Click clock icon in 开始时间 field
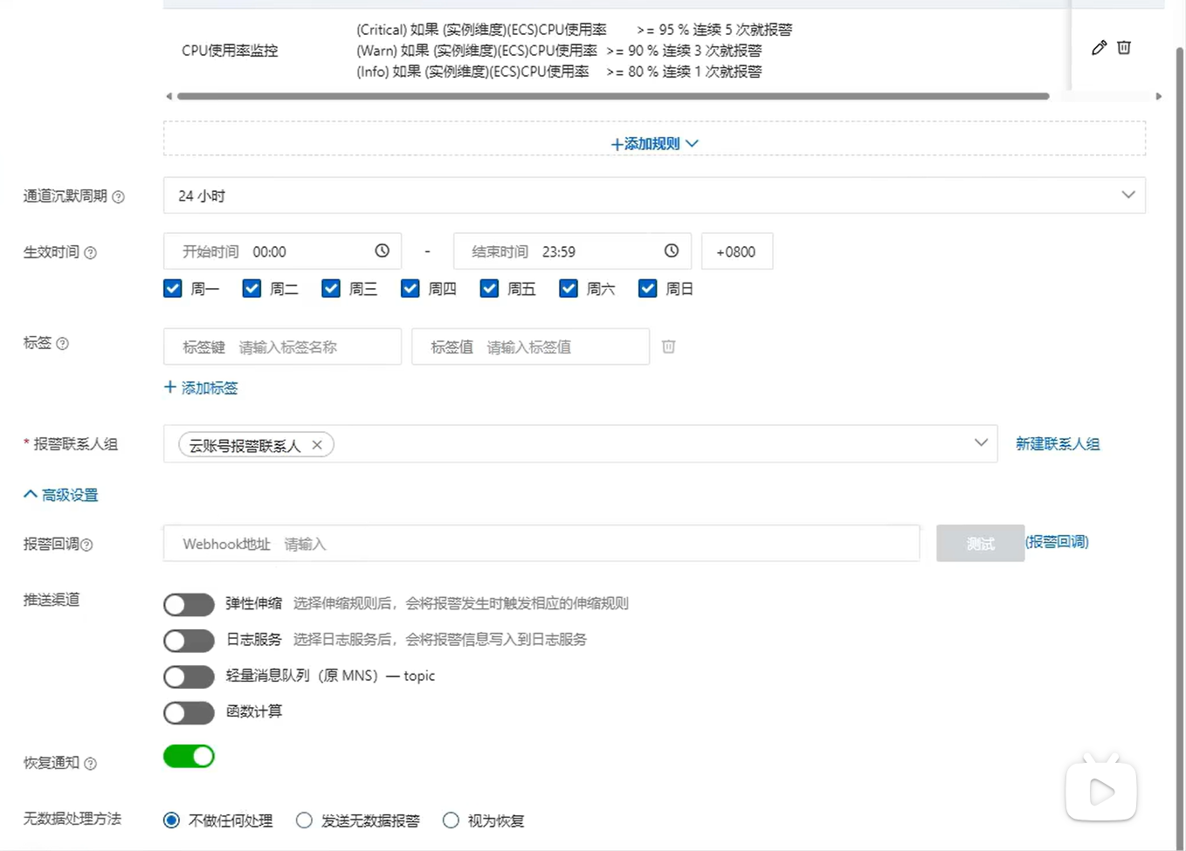The height and width of the screenshot is (851, 1186). click(x=382, y=250)
